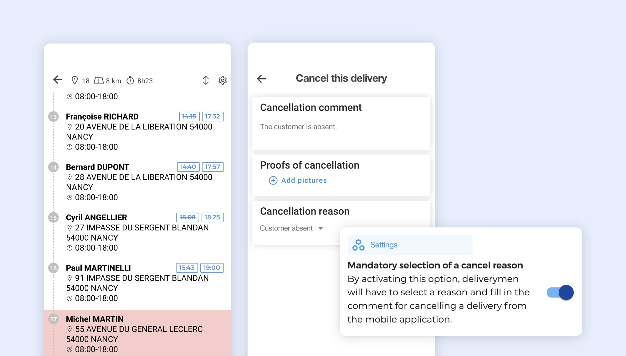Click the 19:00 time badge for Paul MARTINELLI

click(x=212, y=268)
